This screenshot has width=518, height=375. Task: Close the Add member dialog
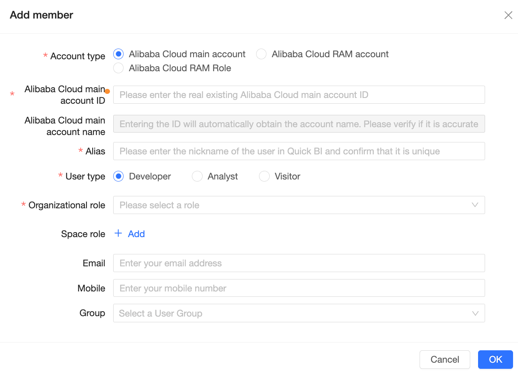click(508, 16)
